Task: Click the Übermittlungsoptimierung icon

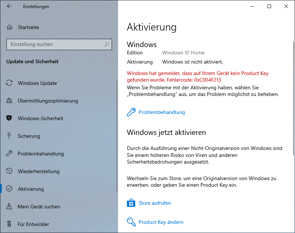Action: 9,101
